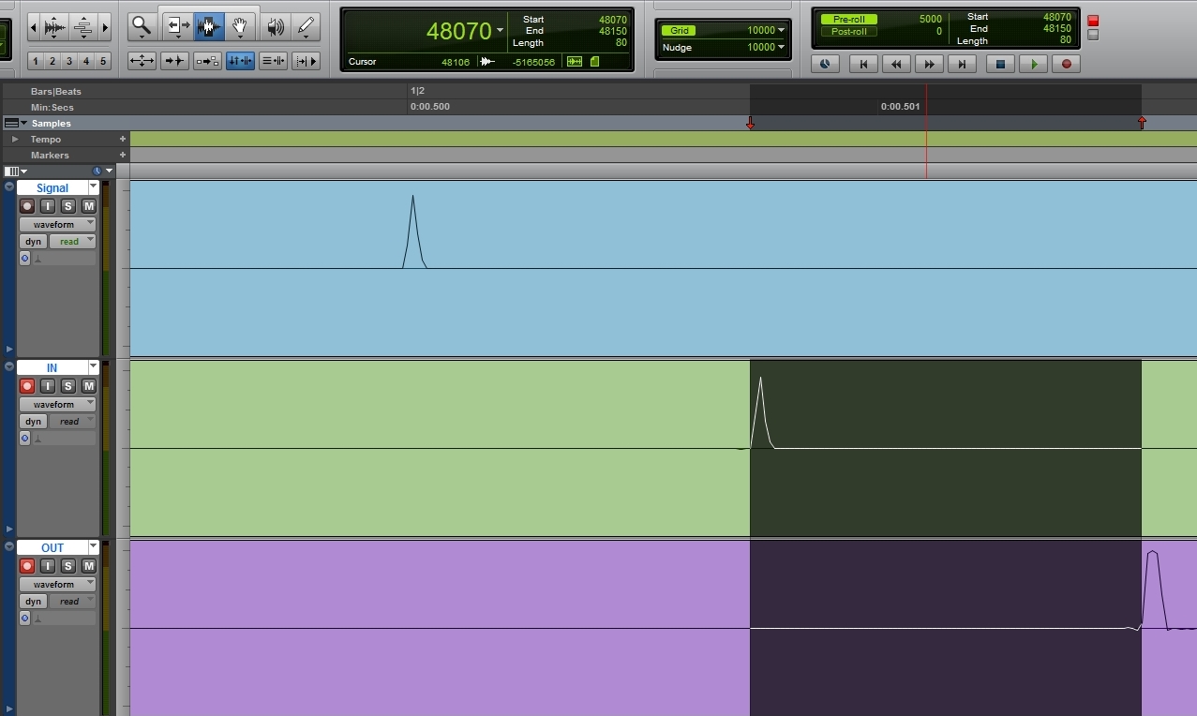
Task: Click the Tab to Transients button
Action: (x=174, y=61)
